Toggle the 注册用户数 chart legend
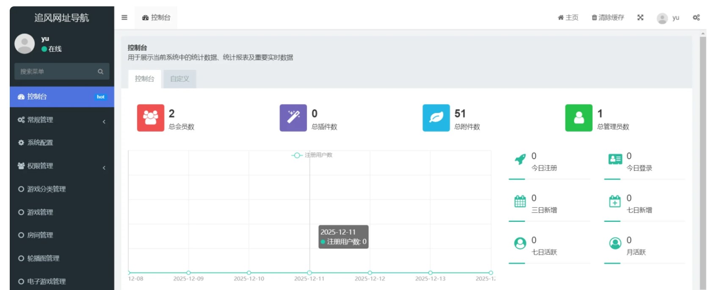 pos(312,155)
